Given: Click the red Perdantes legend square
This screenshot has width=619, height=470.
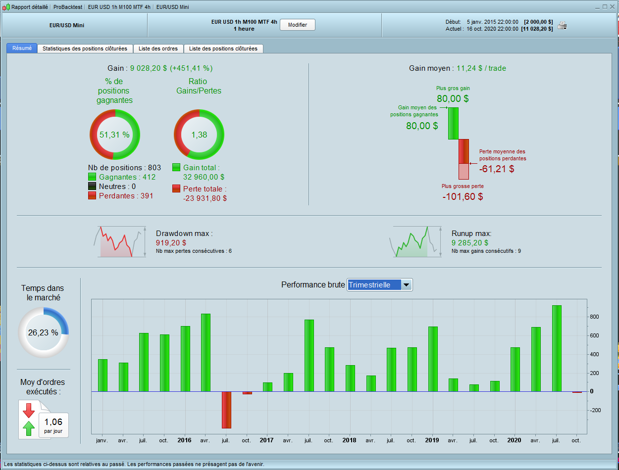Looking at the screenshot, I should [92, 196].
